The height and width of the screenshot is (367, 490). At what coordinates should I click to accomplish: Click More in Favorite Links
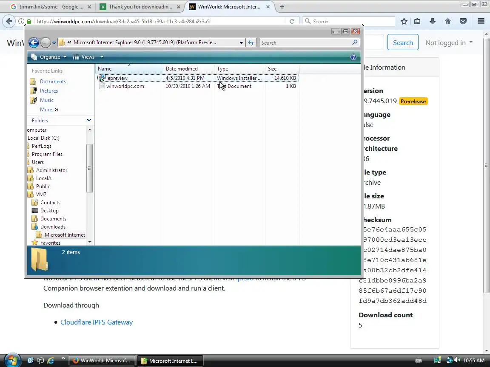pyautogui.click(x=49, y=110)
